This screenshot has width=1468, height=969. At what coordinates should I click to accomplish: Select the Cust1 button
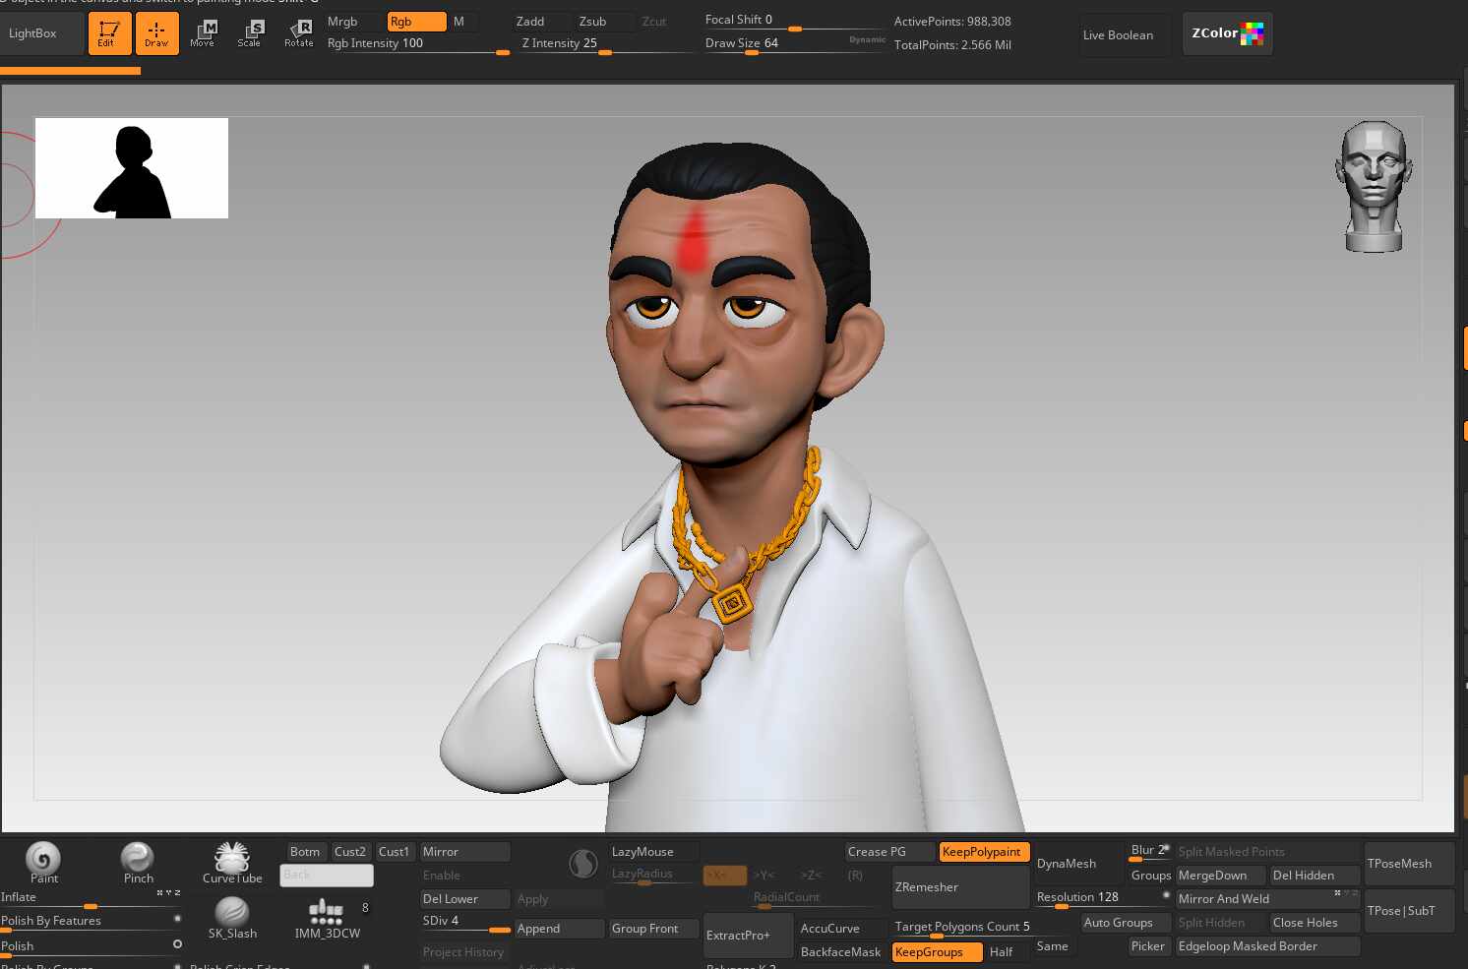395,852
